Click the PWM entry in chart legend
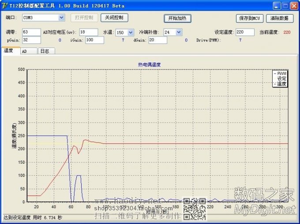The height and width of the screenshot is (224, 300). [x=281, y=73]
